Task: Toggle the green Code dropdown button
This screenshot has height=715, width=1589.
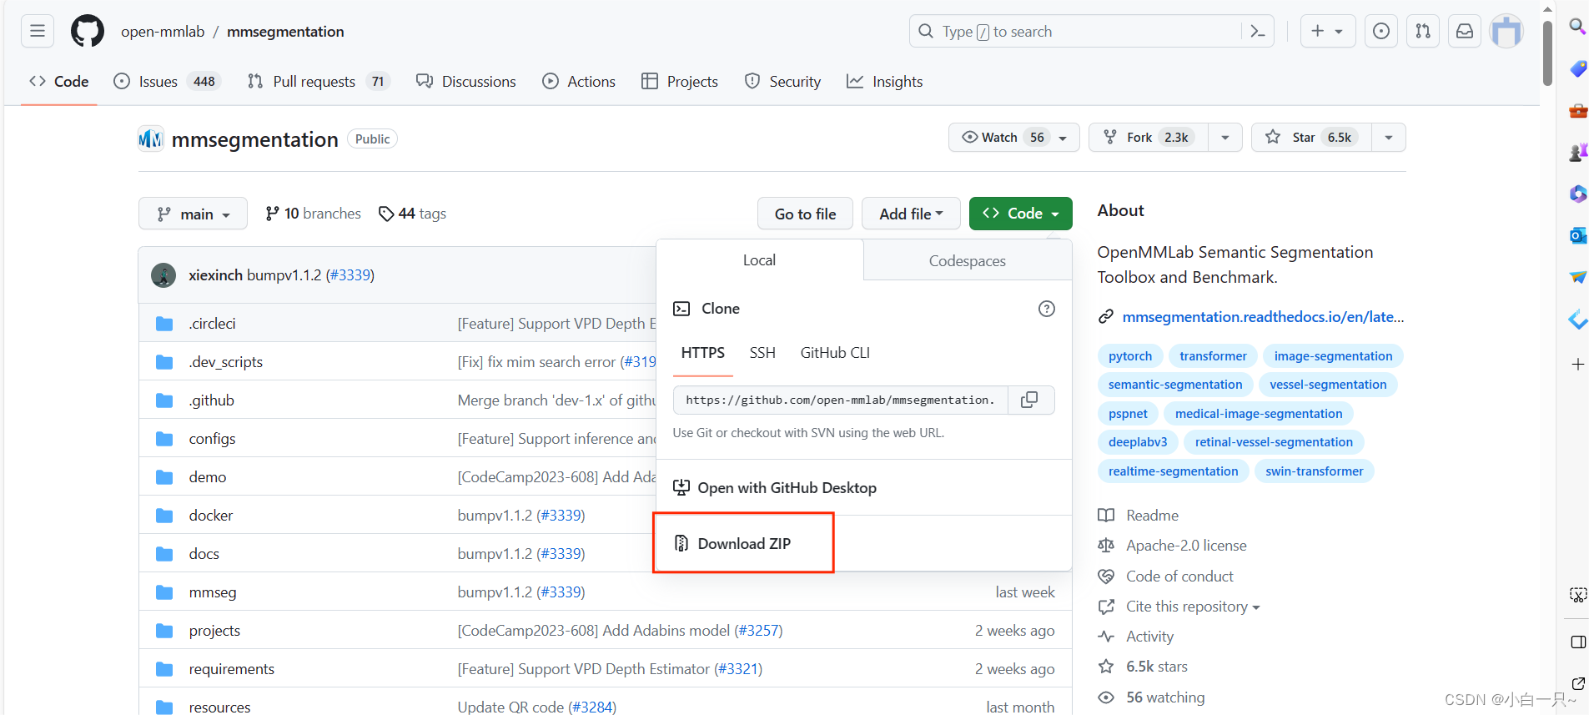Action: tap(1021, 214)
